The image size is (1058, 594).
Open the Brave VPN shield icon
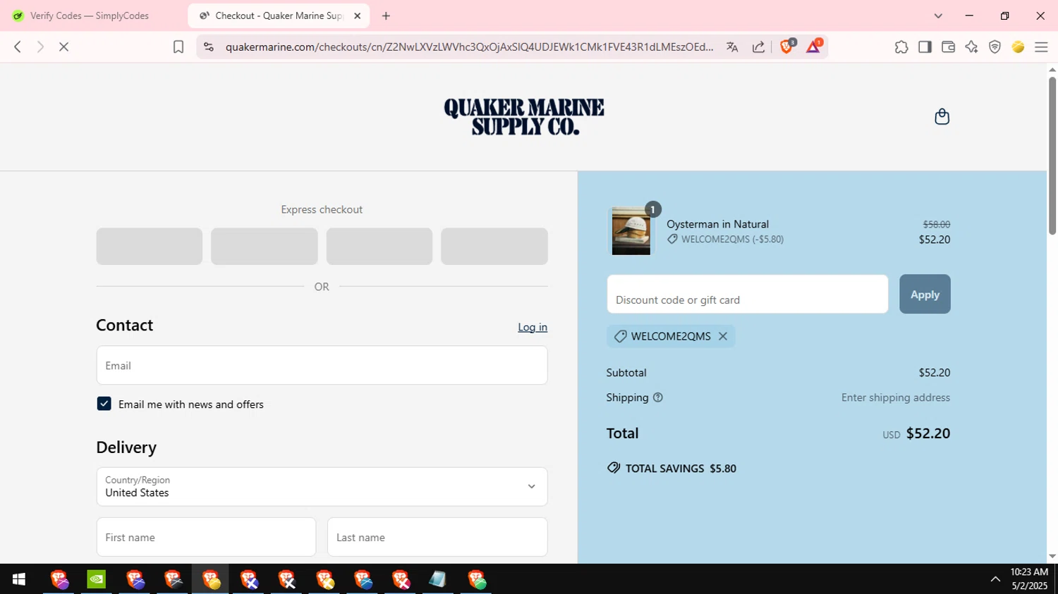click(x=995, y=47)
